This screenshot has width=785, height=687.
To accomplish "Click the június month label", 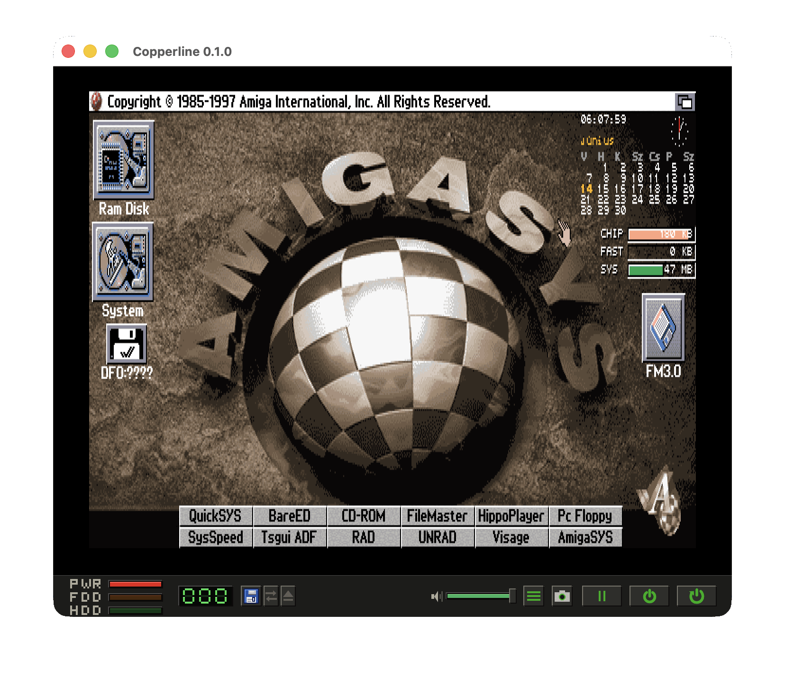I will pyautogui.click(x=597, y=141).
